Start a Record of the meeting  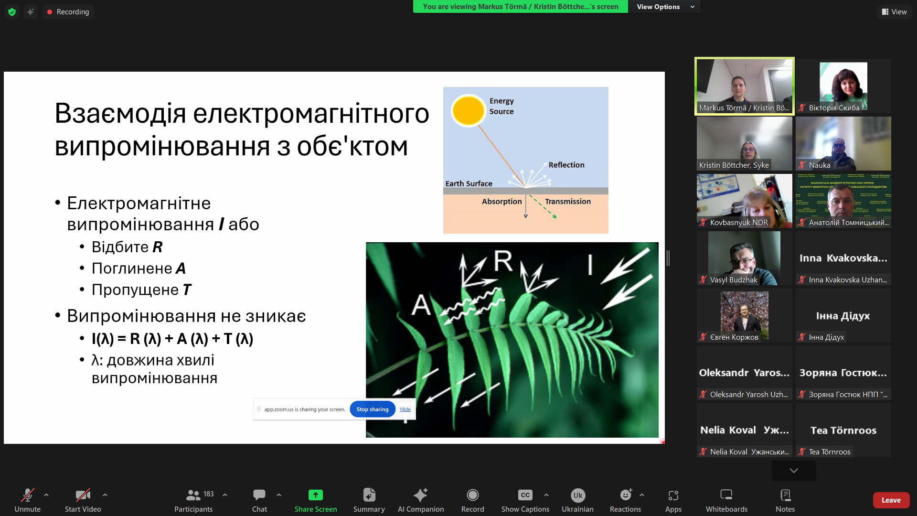[472, 500]
